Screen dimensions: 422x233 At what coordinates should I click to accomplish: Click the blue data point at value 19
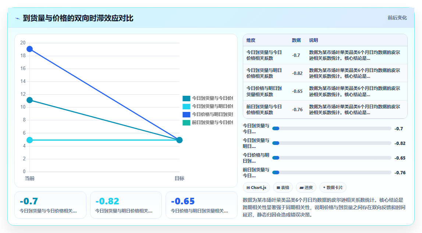click(x=29, y=49)
